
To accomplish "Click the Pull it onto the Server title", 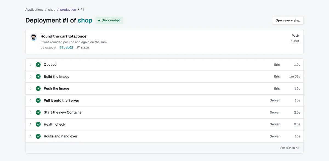I will coord(61,100).
